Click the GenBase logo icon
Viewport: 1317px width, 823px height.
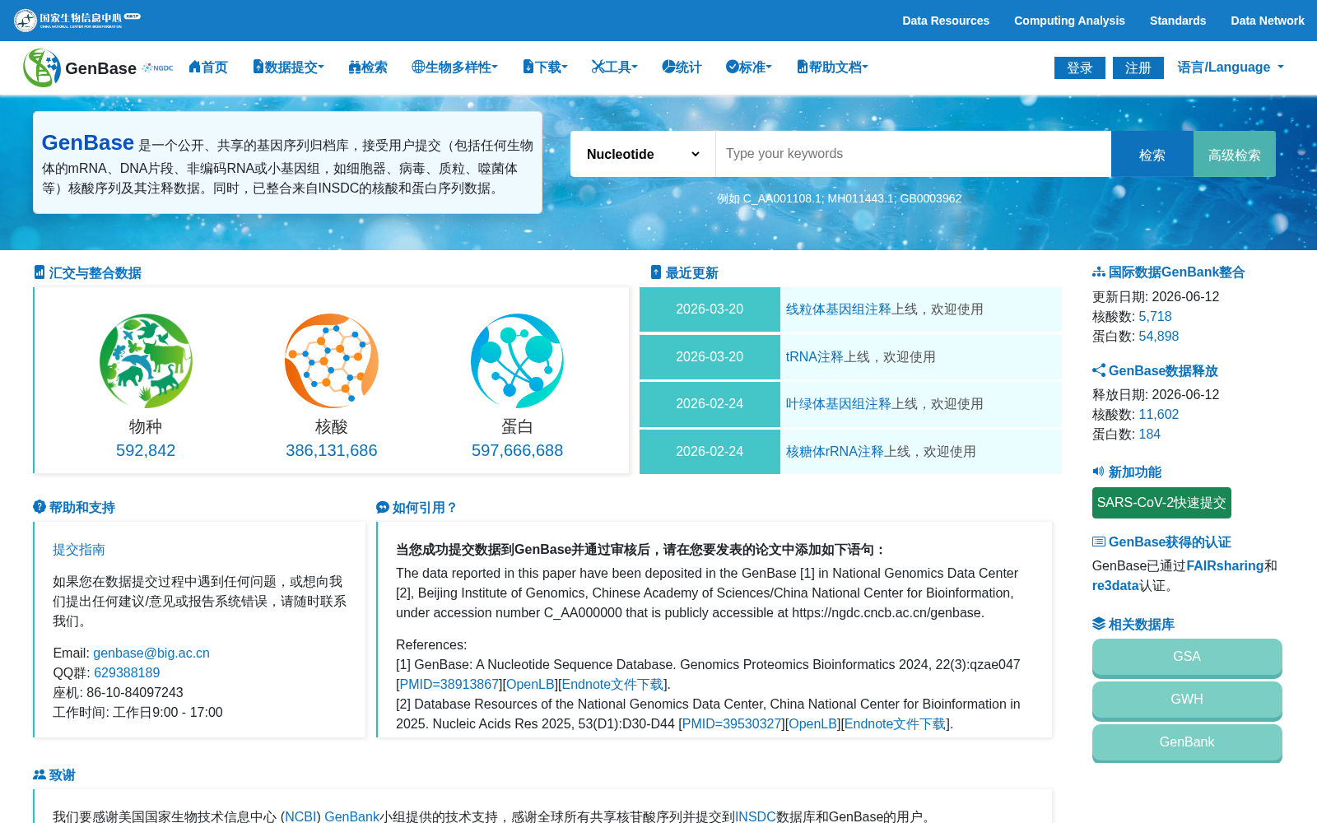[x=42, y=67]
